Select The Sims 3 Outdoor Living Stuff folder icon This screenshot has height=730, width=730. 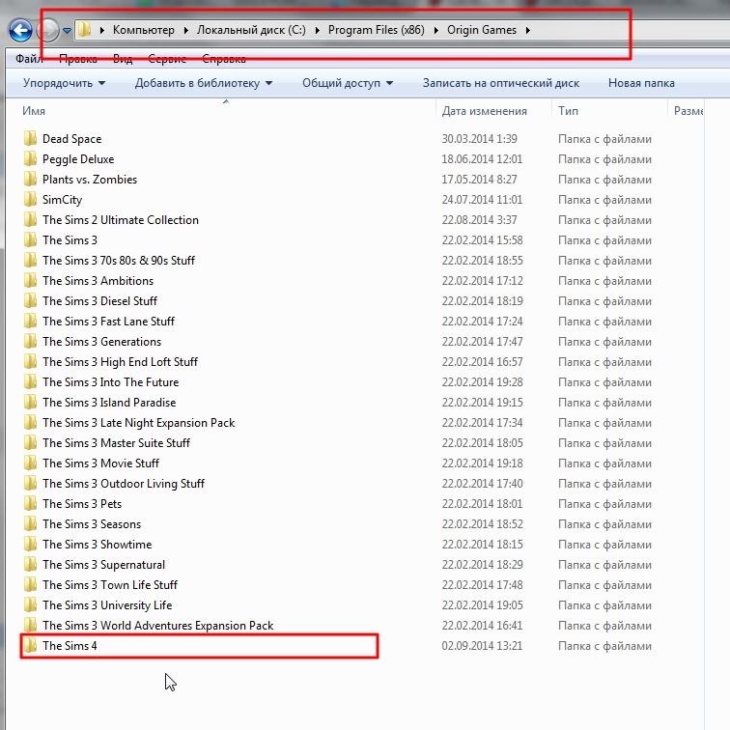click(x=30, y=483)
